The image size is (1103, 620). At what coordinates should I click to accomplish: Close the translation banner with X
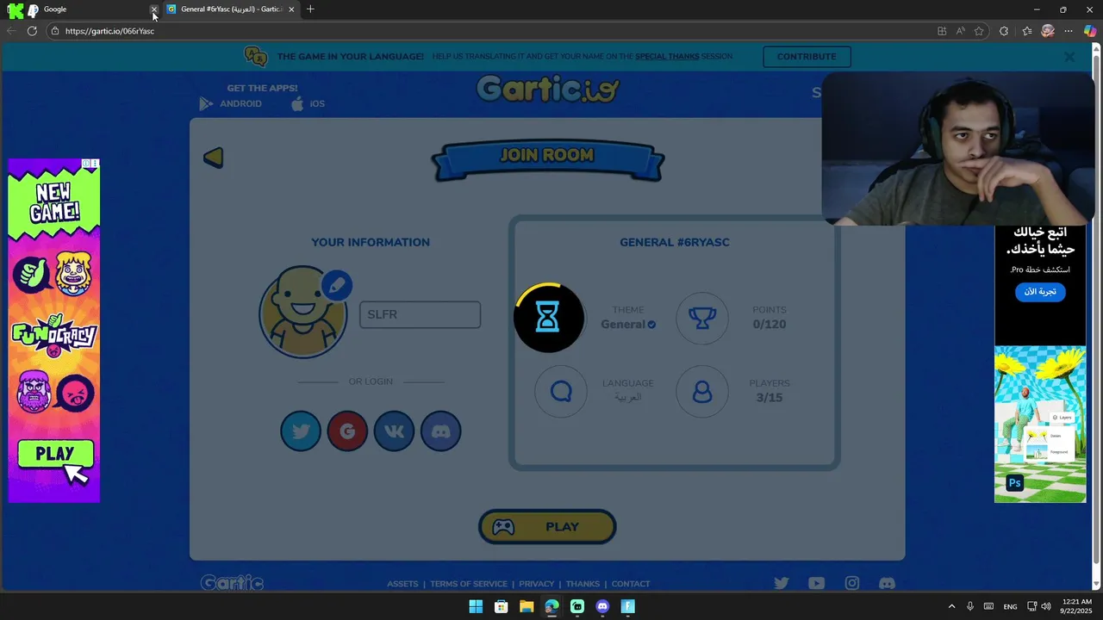click(1069, 57)
